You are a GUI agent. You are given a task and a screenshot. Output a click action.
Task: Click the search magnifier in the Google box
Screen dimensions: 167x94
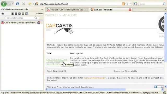pyautogui.click(x=164, y=4)
